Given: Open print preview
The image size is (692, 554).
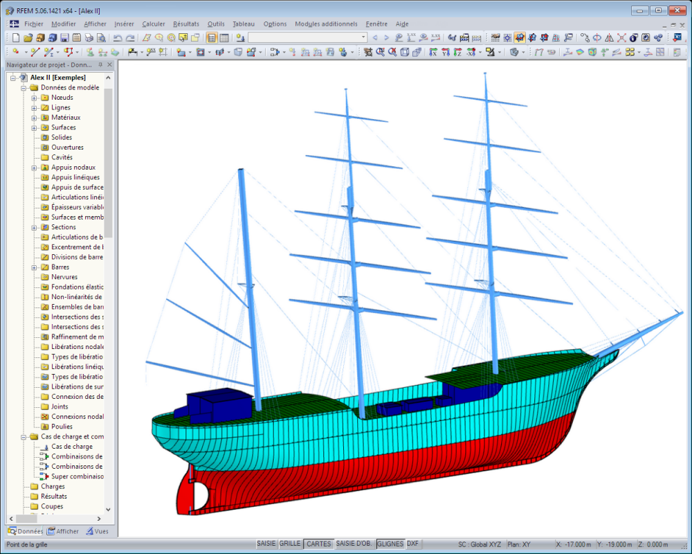Looking at the screenshot, I should click(101, 38).
